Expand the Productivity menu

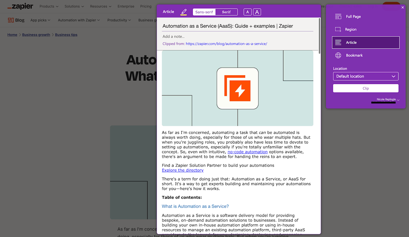pyautogui.click(x=119, y=20)
